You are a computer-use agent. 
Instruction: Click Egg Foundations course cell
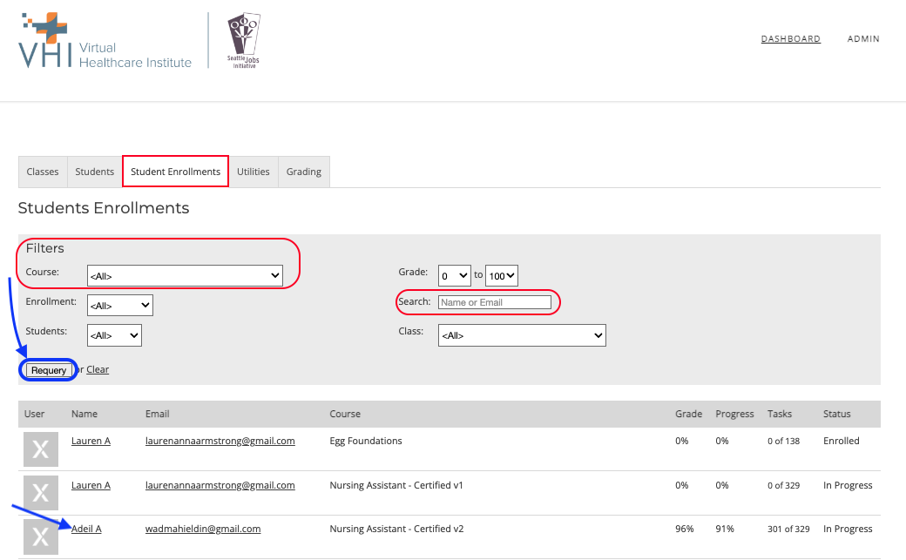point(366,441)
